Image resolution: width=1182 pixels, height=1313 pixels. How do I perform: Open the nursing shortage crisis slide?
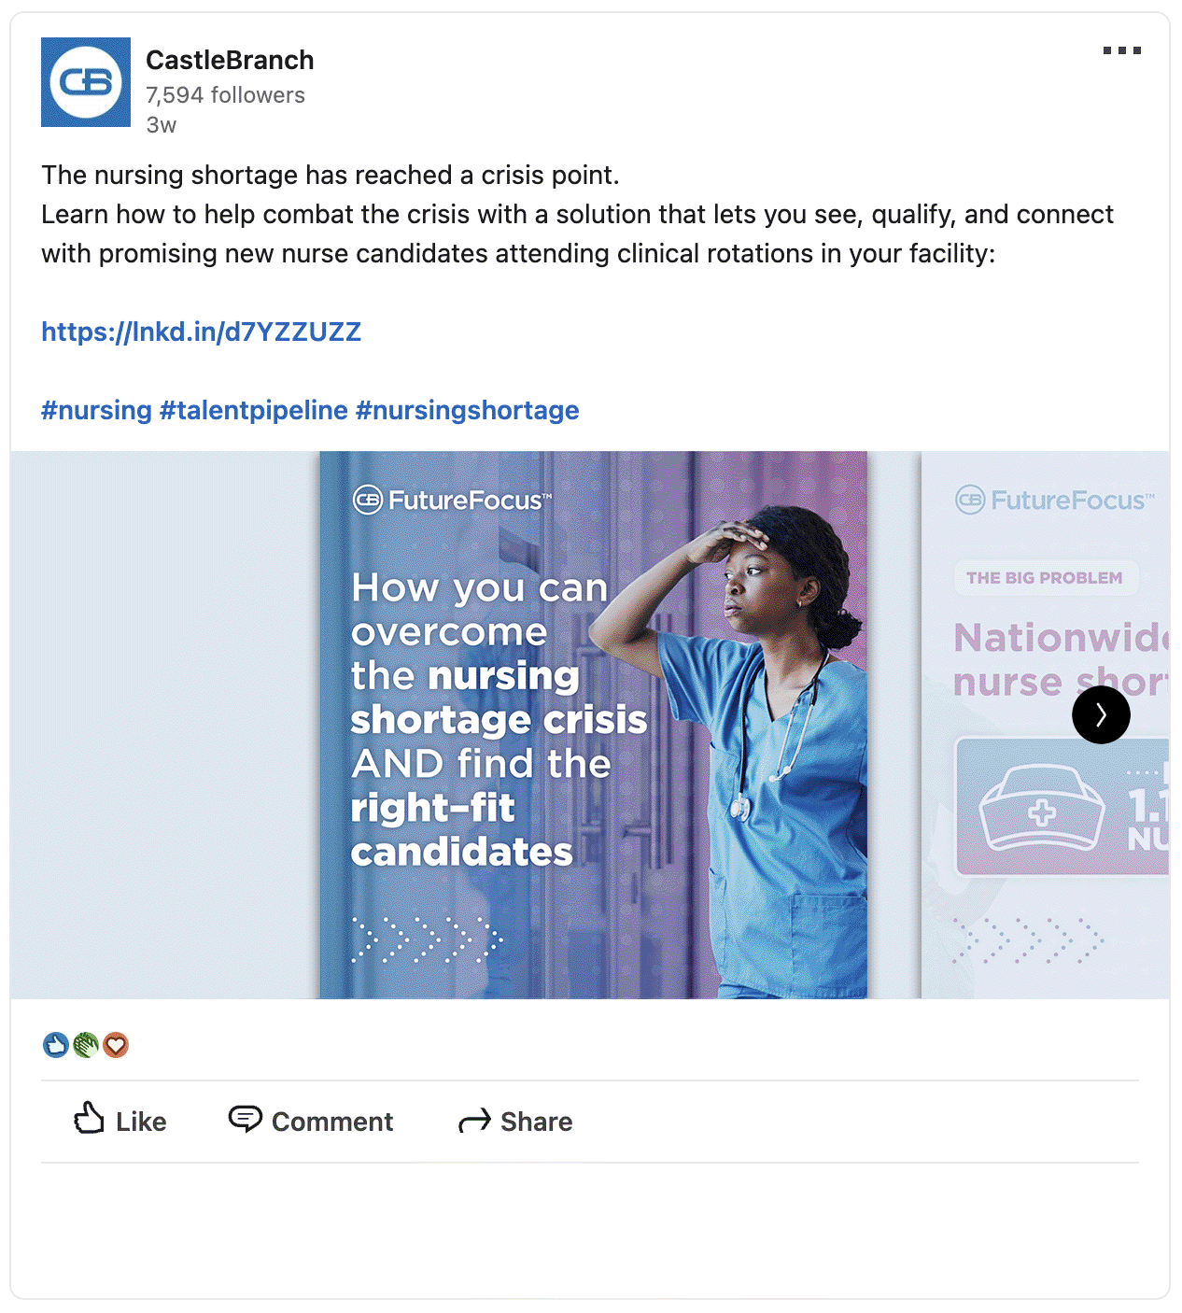click(594, 725)
